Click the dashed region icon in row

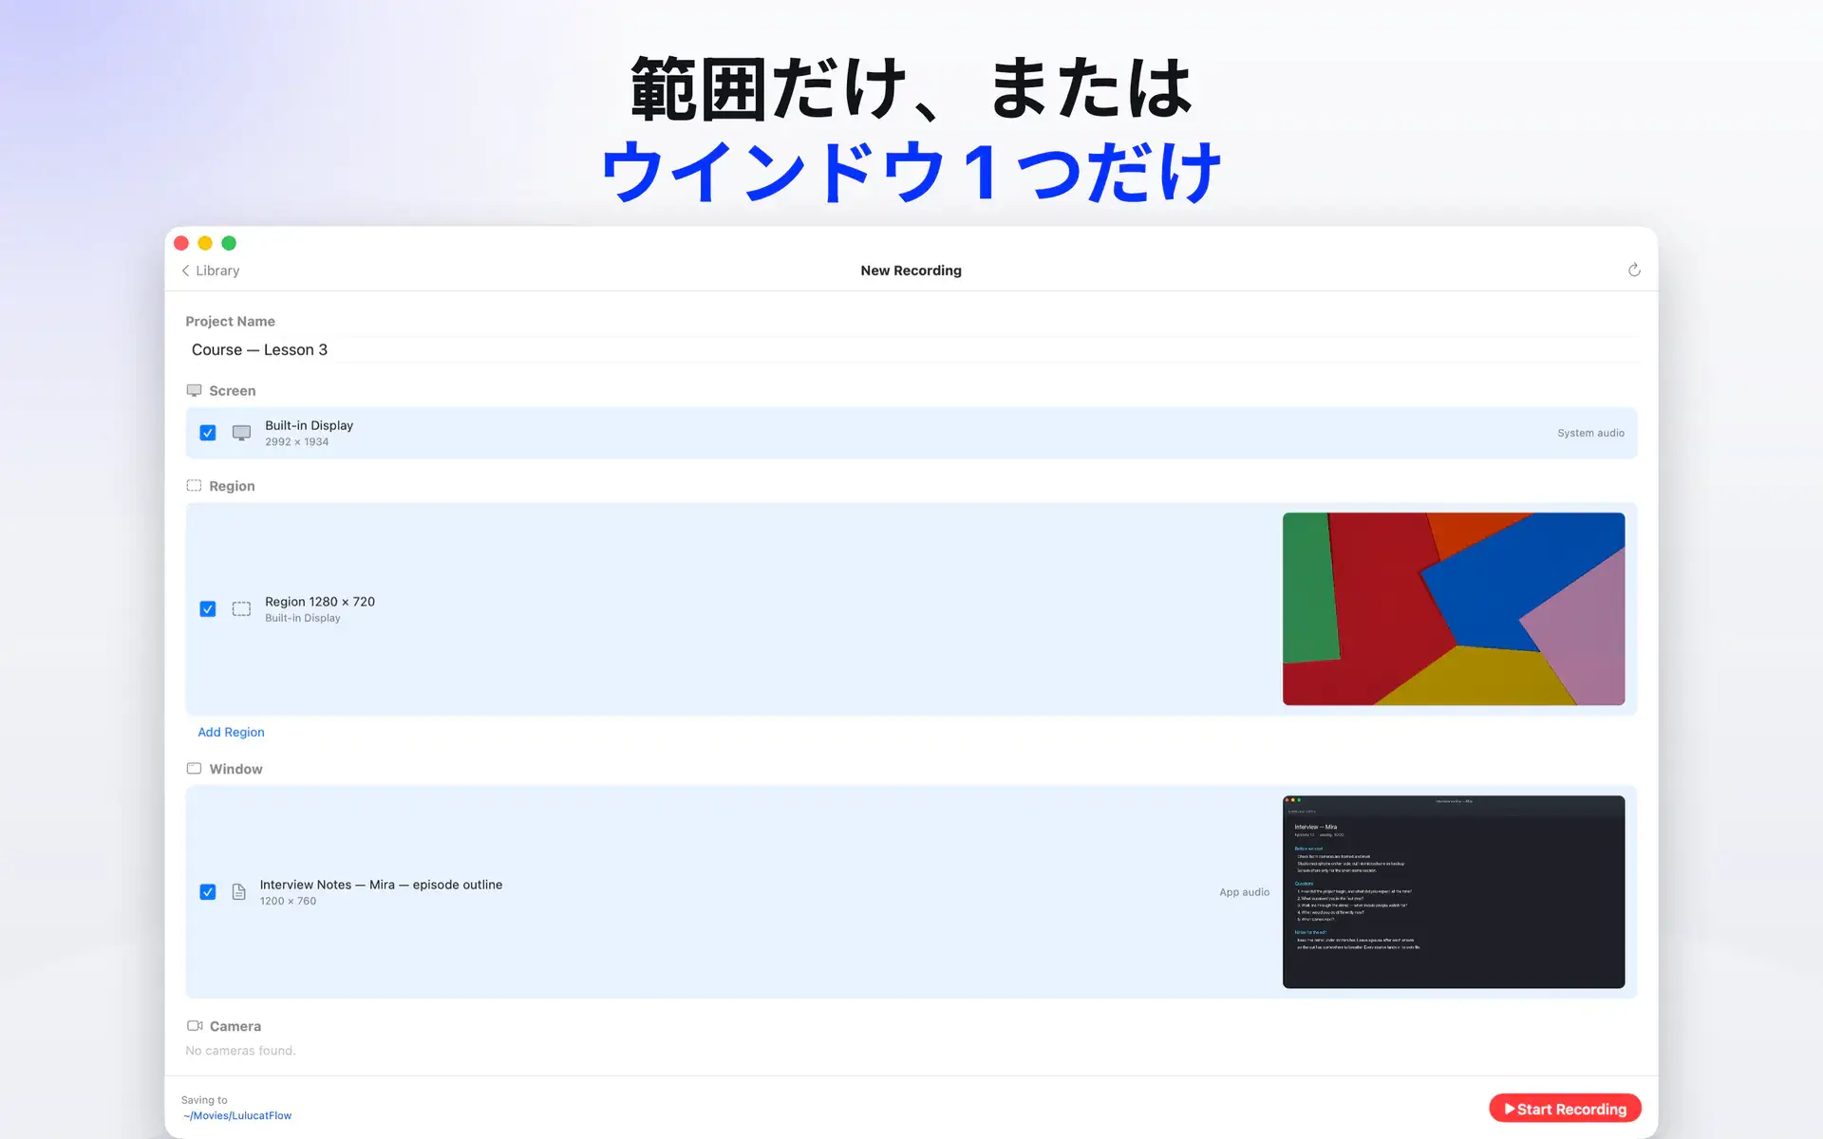[x=242, y=609]
